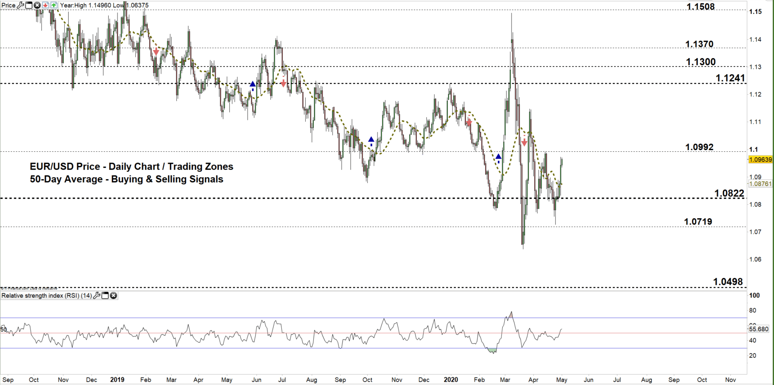Viewport: 774px width, 385px height.
Task: Click the 1.0719 level label
Action: (x=698, y=221)
